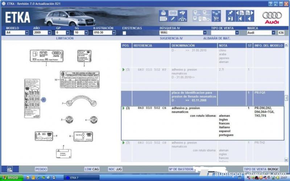Screen dimensions: 290x181
Task: Click the multiple shopping carts icon
Action: click(x=216, y=13)
